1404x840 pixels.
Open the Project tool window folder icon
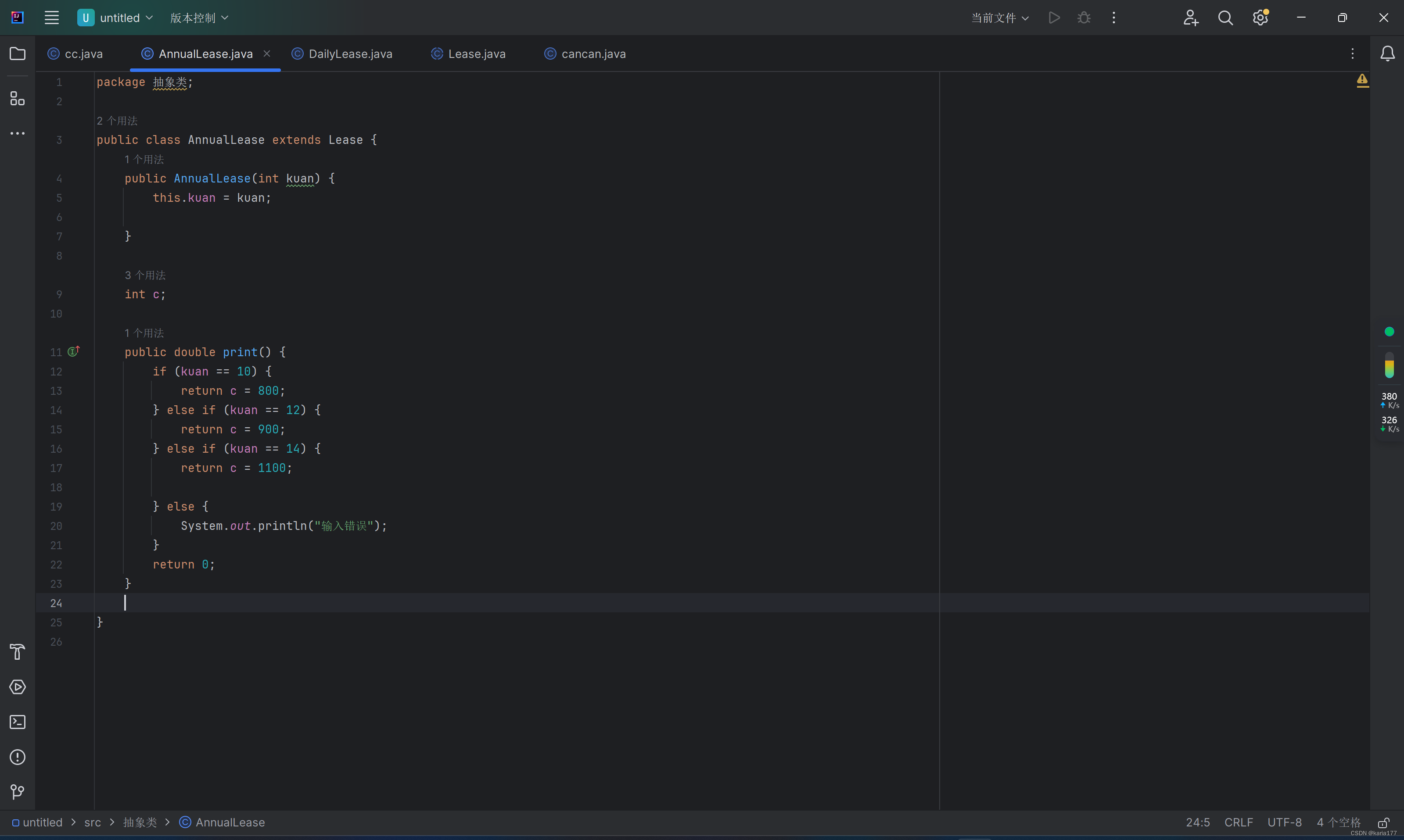pyautogui.click(x=18, y=54)
